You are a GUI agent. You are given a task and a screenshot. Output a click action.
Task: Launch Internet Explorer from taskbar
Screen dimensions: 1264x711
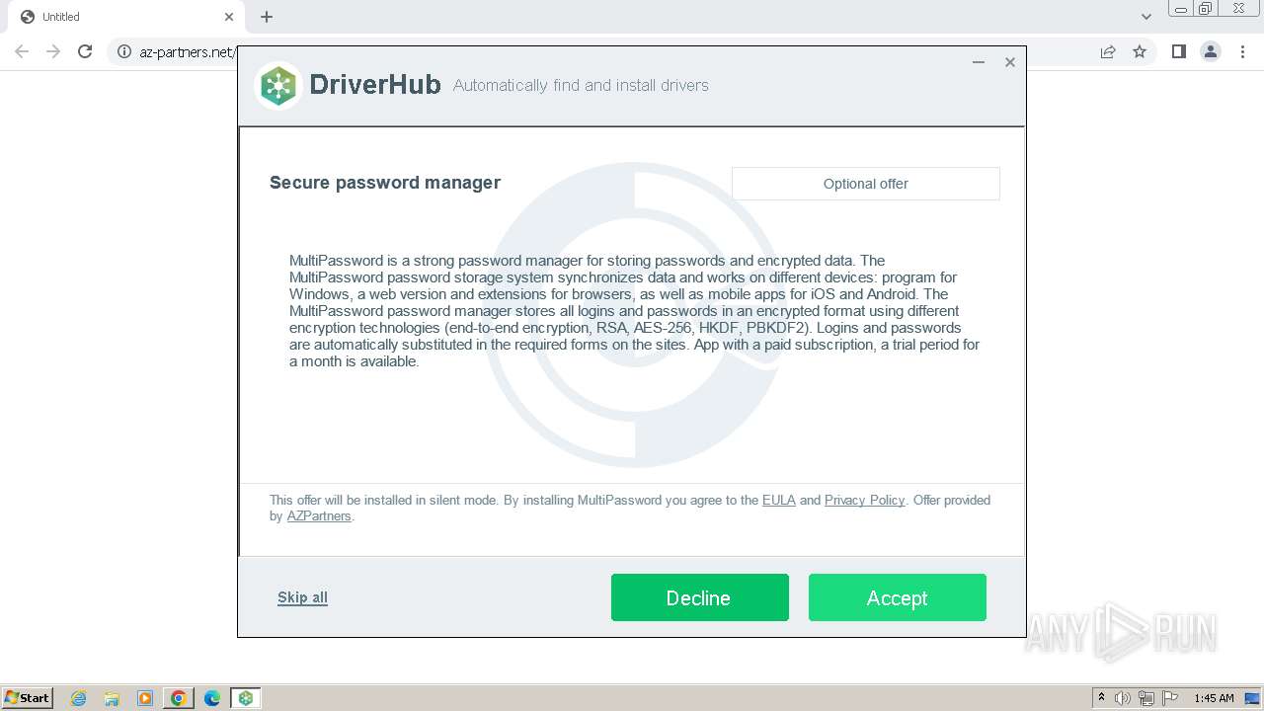point(79,698)
